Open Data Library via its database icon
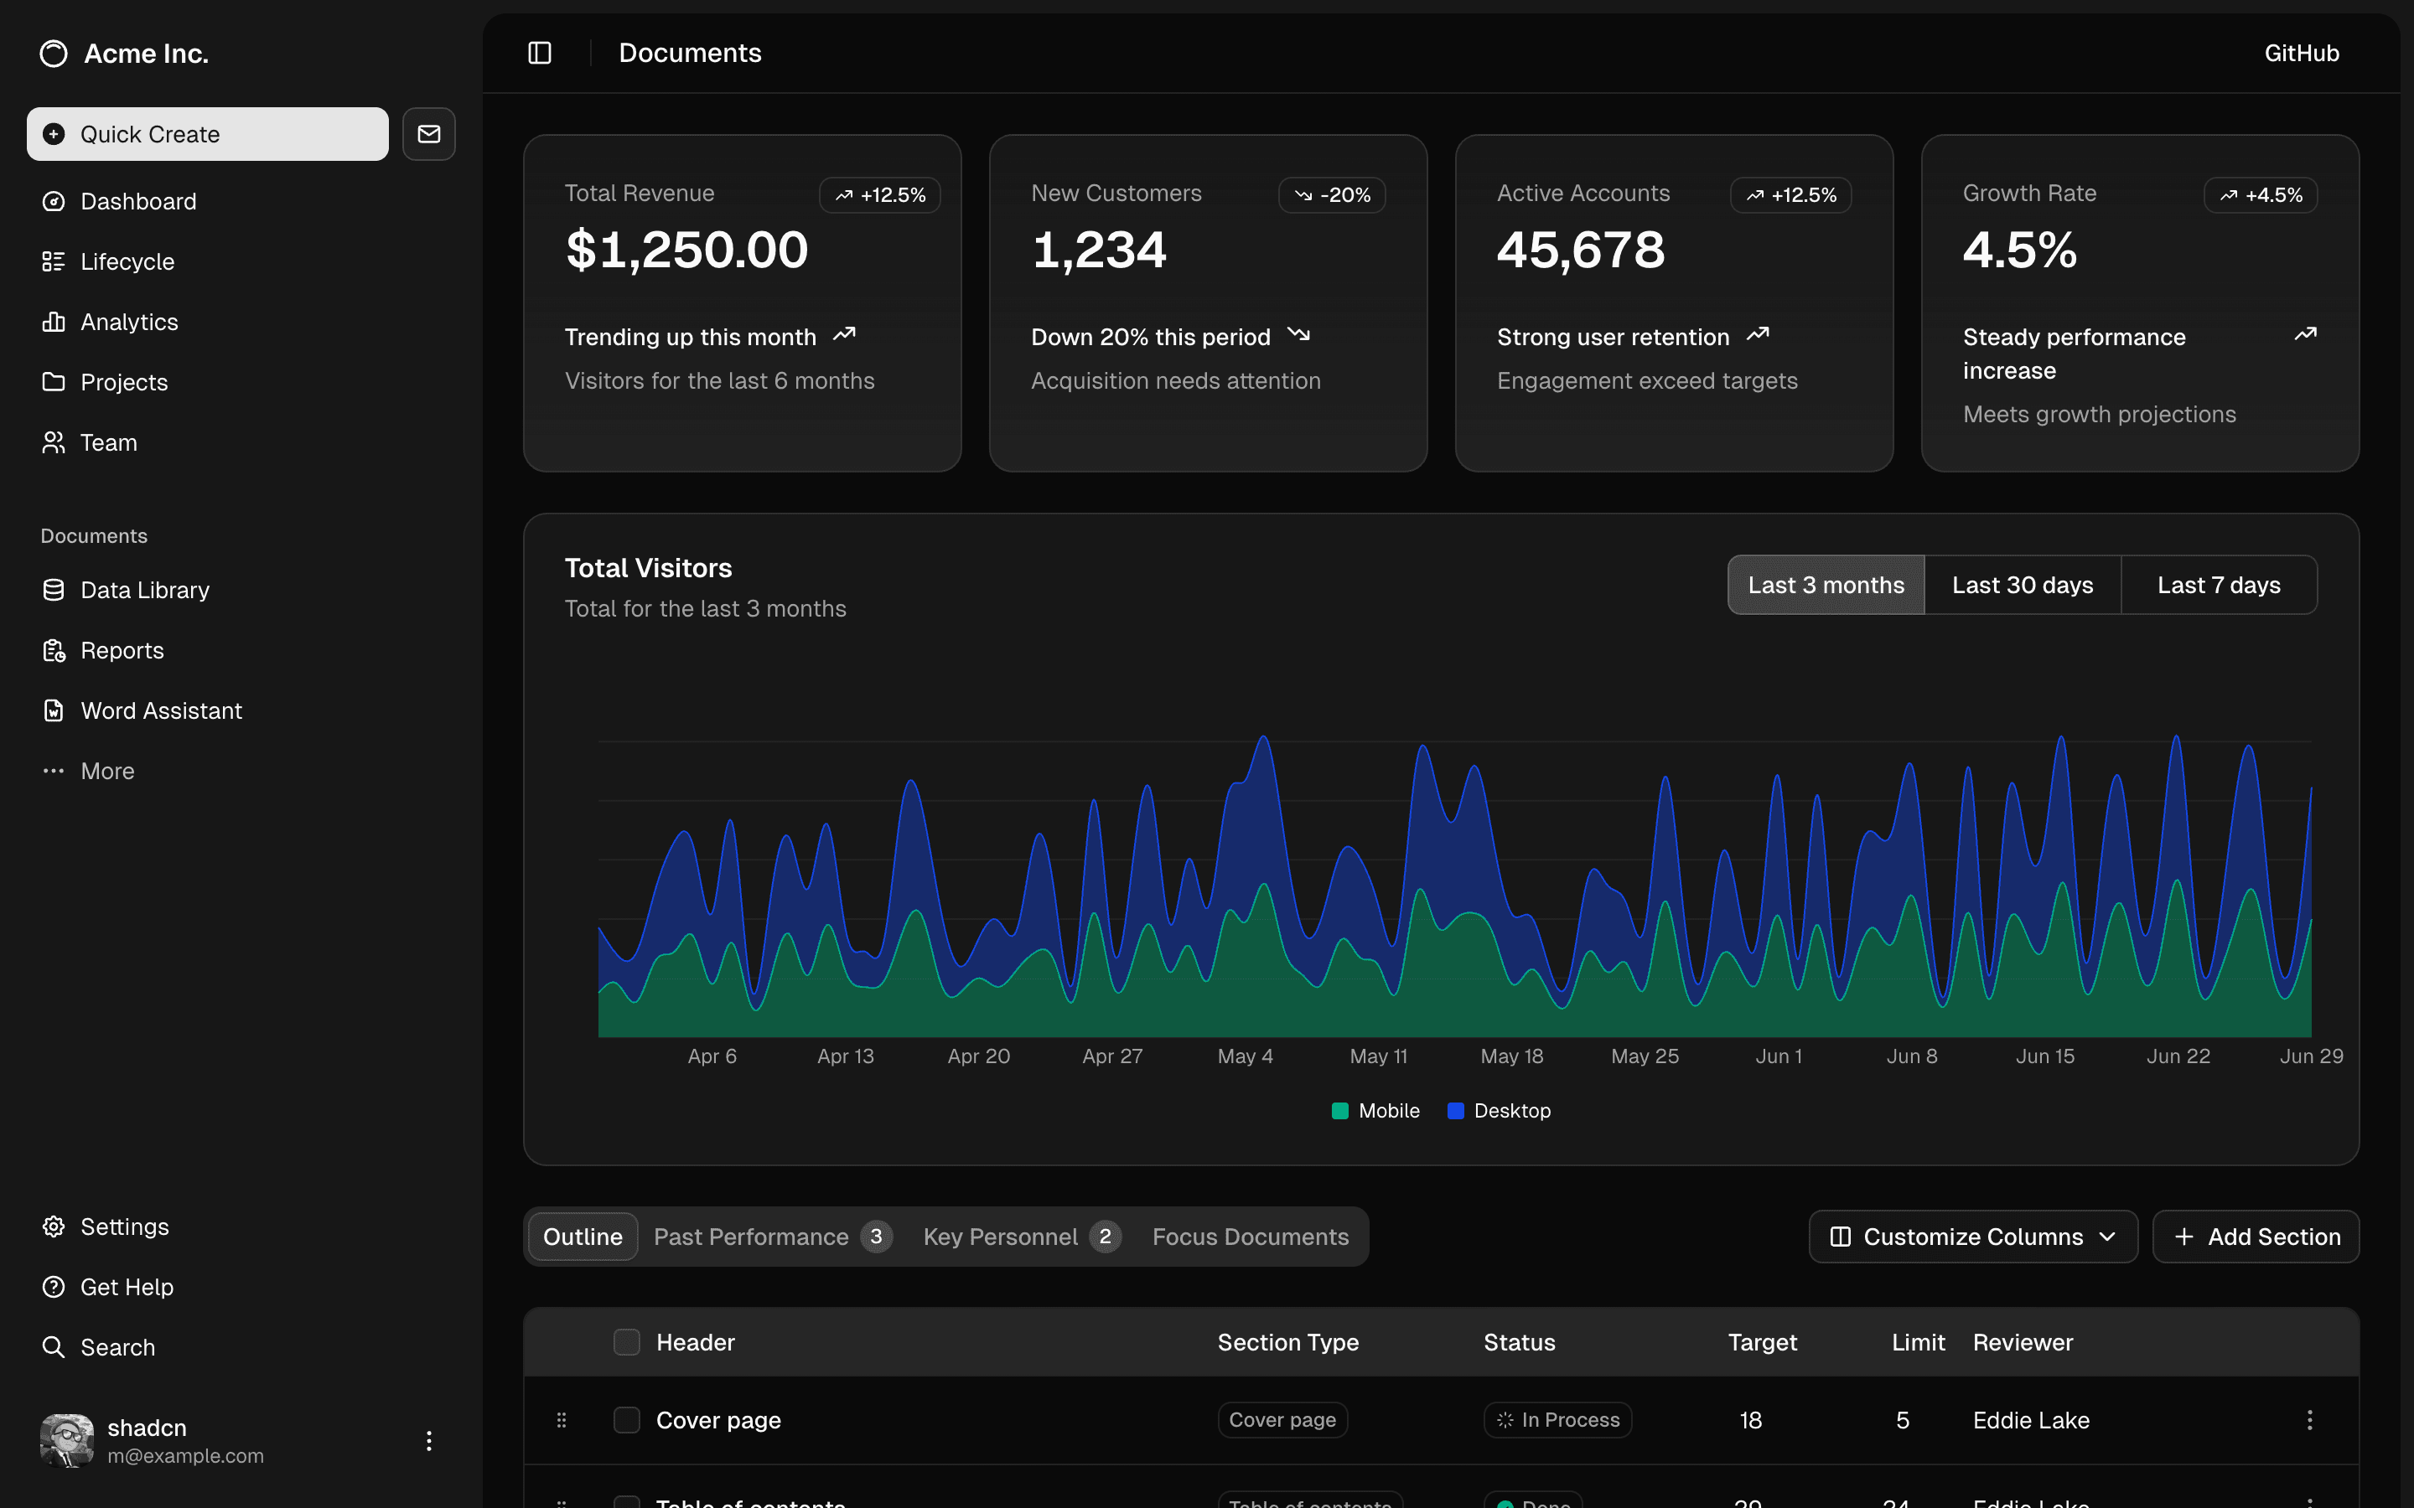This screenshot has width=2414, height=1508. click(54, 590)
